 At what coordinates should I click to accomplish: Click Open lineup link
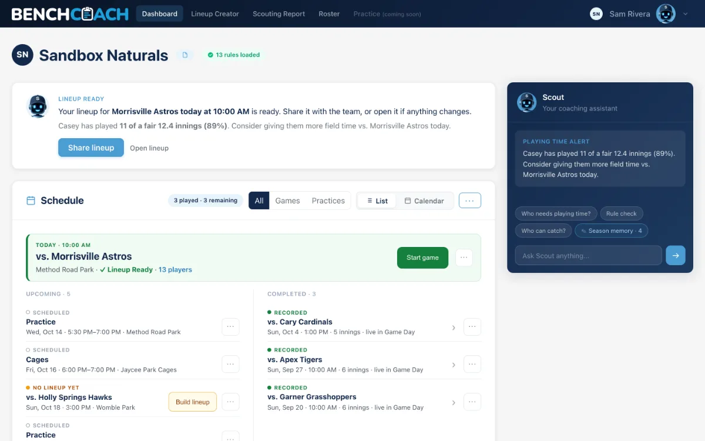coord(149,148)
